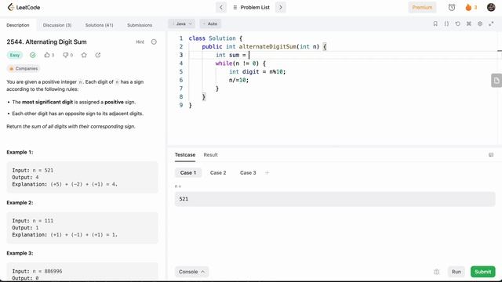Open the Problem List
The width and height of the screenshot is (502, 282).
pyautogui.click(x=252, y=7)
